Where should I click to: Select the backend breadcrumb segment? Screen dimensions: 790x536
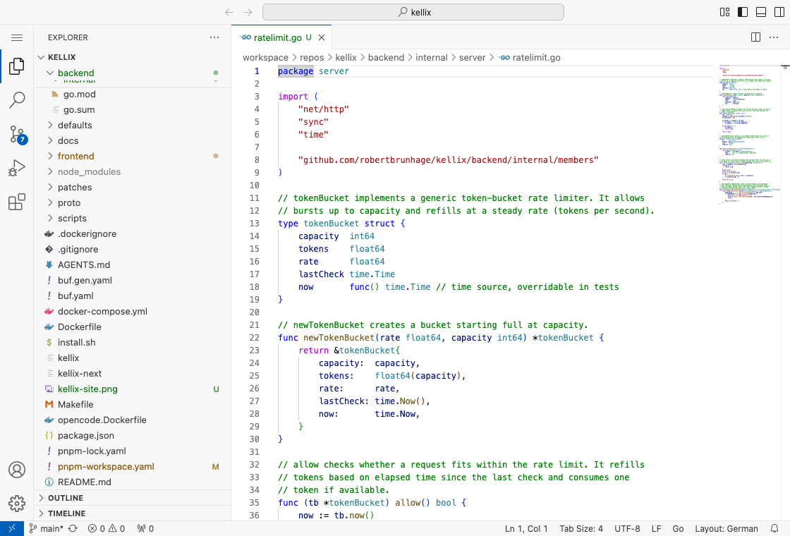386,57
